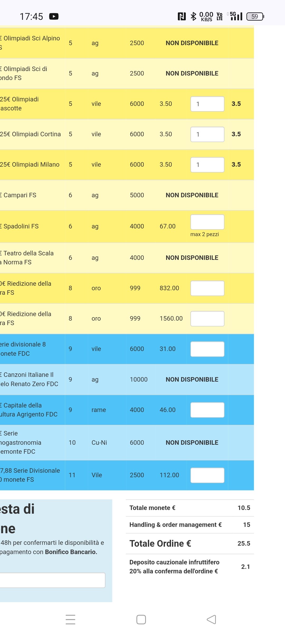Edit quantity for 25€ Olimpiadi Milano

coord(207,165)
